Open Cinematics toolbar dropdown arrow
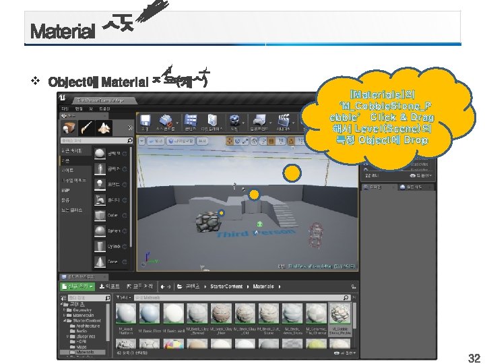Image resolution: width=485 pixels, height=364 pixels. pos(293,123)
